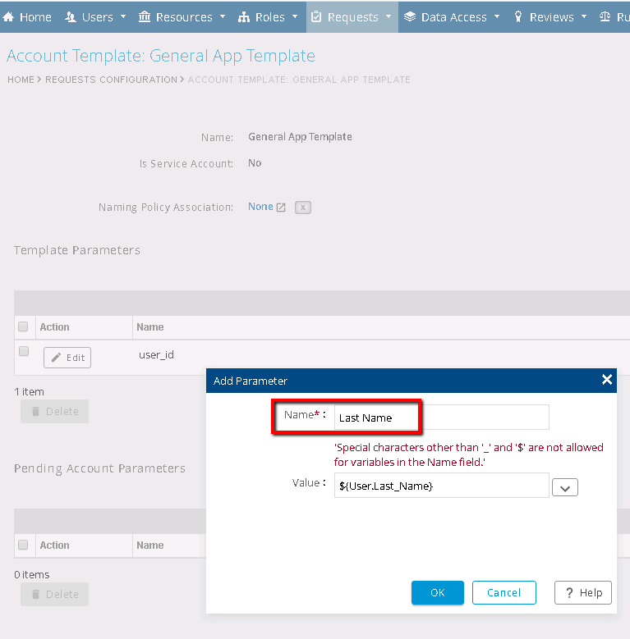Expand the Resources menu dropdown
Screen dimensions: 630x639
[222, 17]
